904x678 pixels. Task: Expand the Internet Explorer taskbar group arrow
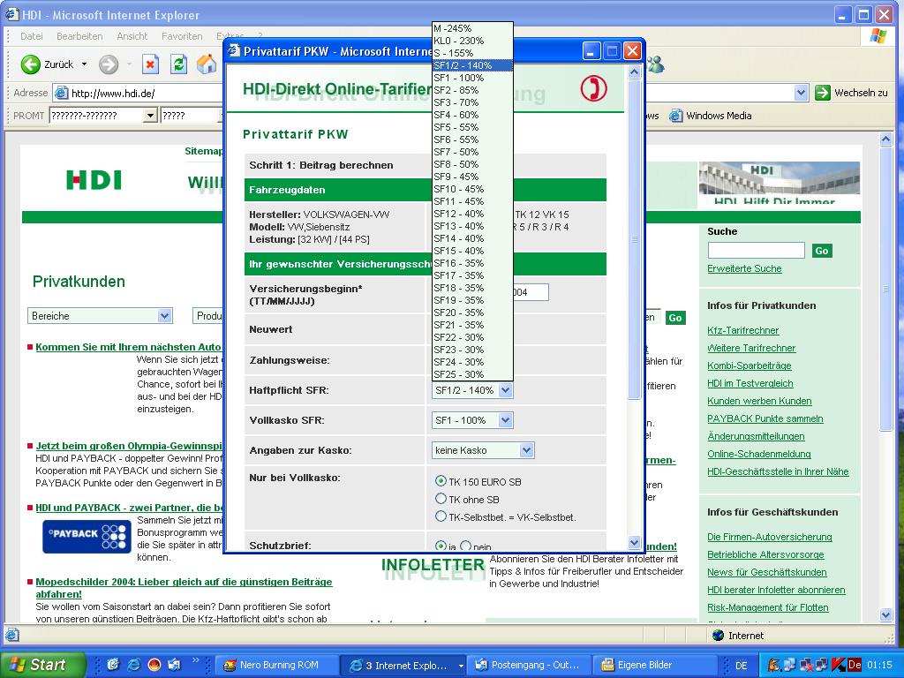point(461,666)
